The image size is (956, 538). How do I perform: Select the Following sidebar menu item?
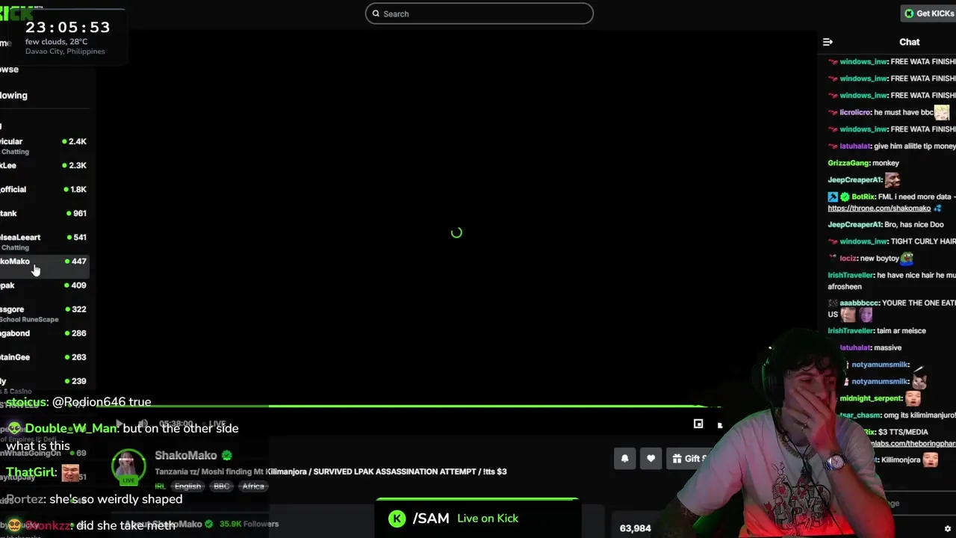pyautogui.click(x=14, y=96)
